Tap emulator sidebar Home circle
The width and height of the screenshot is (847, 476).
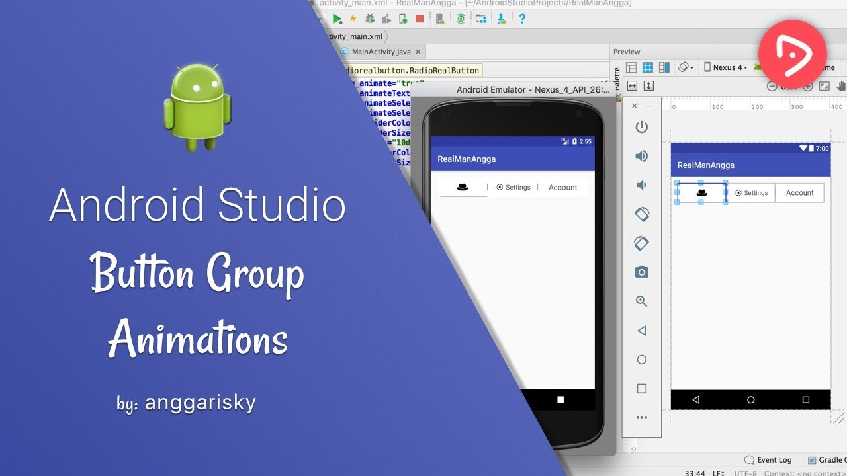click(641, 360)
